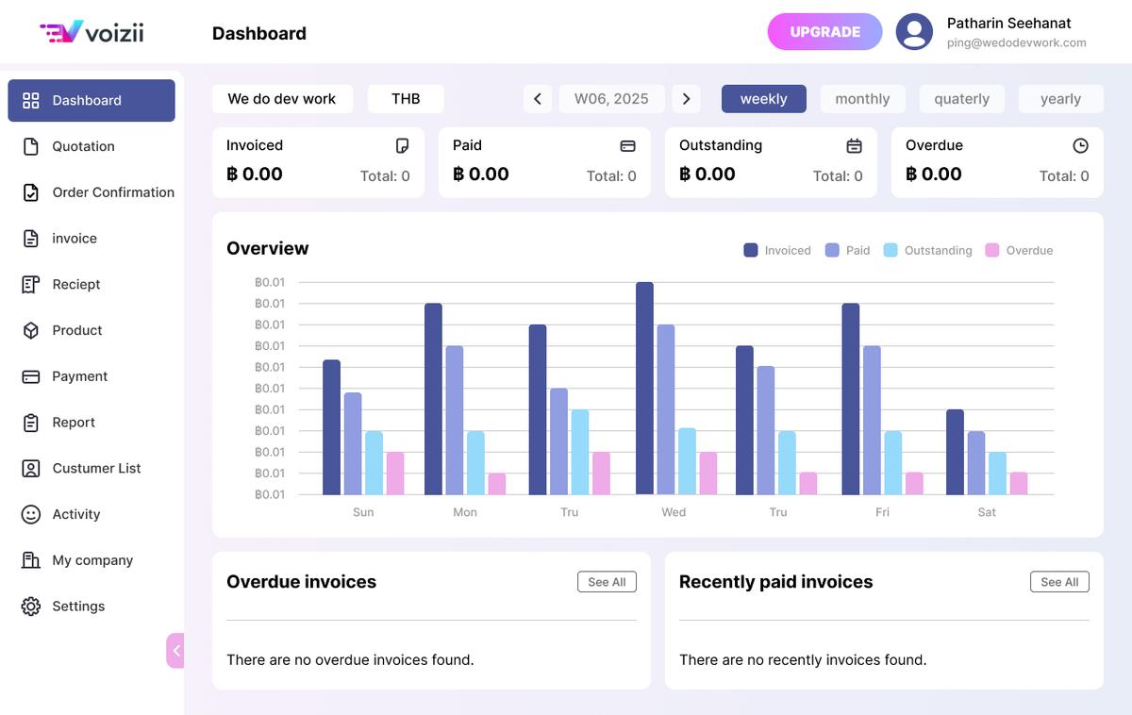
Task: Switch to the yearly view tab
Action: [x=1060, y=99]
